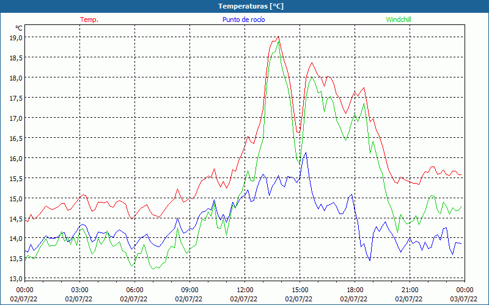The image size is (489, 305).
Task: Click the °C unit label at axis top
Action: click(19, 28)
